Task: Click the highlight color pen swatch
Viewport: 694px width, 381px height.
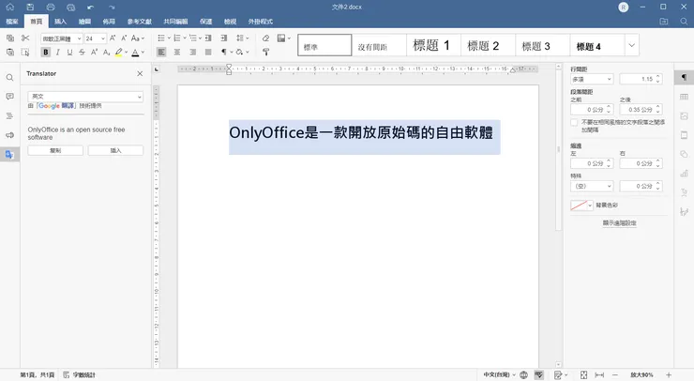Action: (x=118, y=53)
